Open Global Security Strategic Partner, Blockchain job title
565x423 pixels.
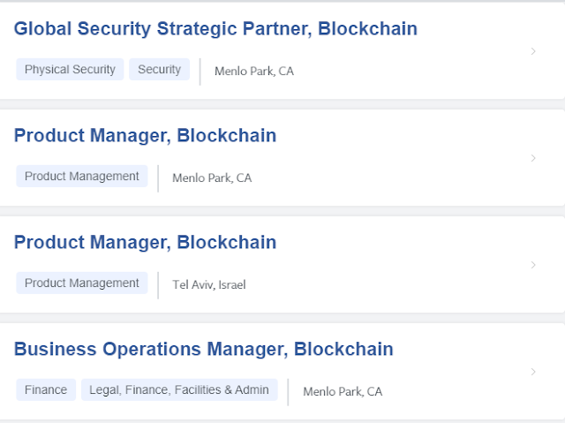[x=215, y=29]
